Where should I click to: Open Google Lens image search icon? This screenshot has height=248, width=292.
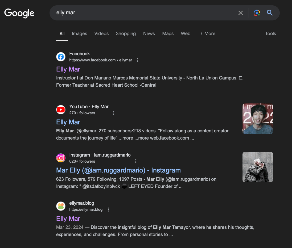[x=257, y=13]
